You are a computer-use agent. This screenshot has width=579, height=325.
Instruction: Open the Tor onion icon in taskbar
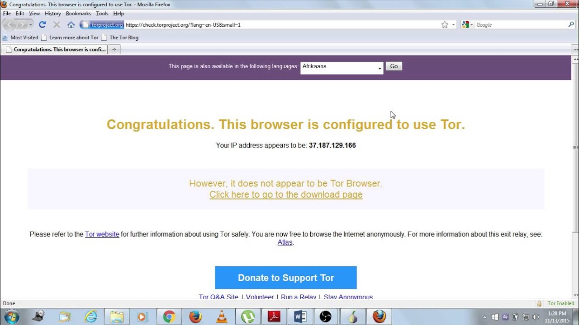(x=352, y=316)
